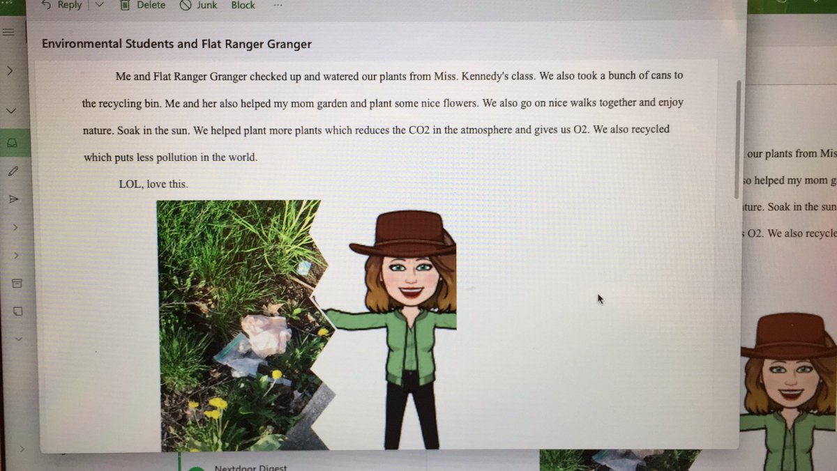Click the Block button in the toolbar
The width and height of the screenshot is (837, 471).
point(243,5)
